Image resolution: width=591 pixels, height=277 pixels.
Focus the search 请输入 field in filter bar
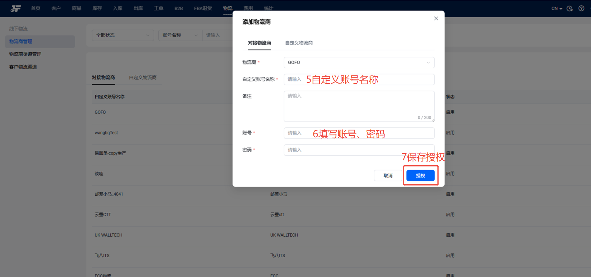tap(218, 35)
